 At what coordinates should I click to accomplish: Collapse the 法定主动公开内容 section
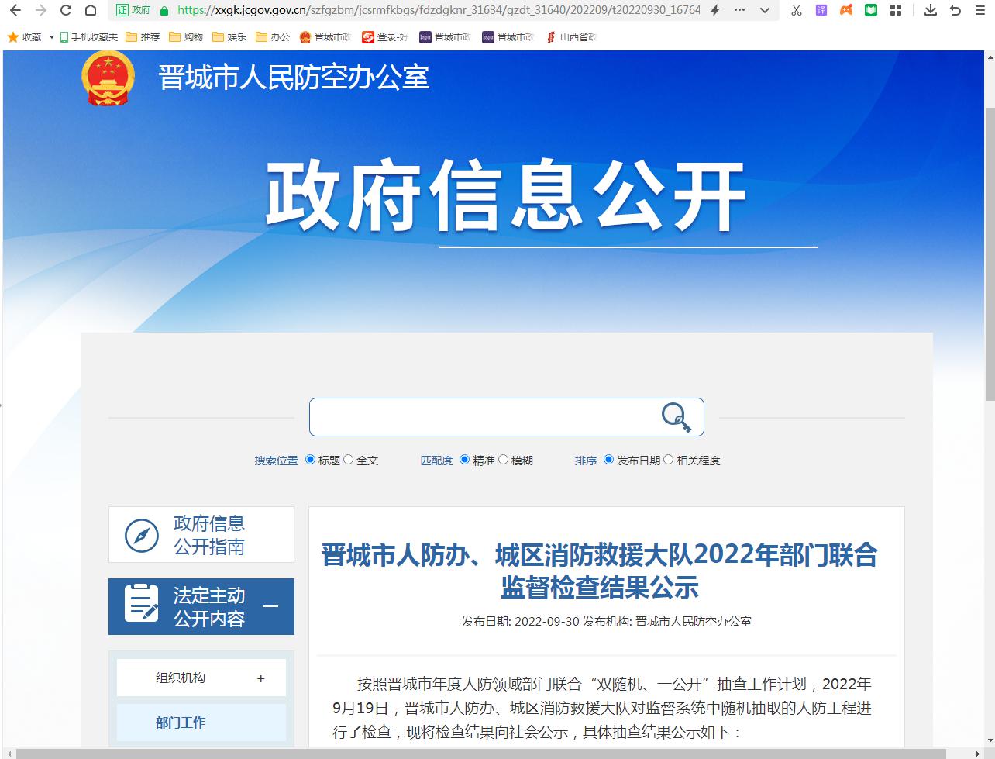tap(270, 606)
